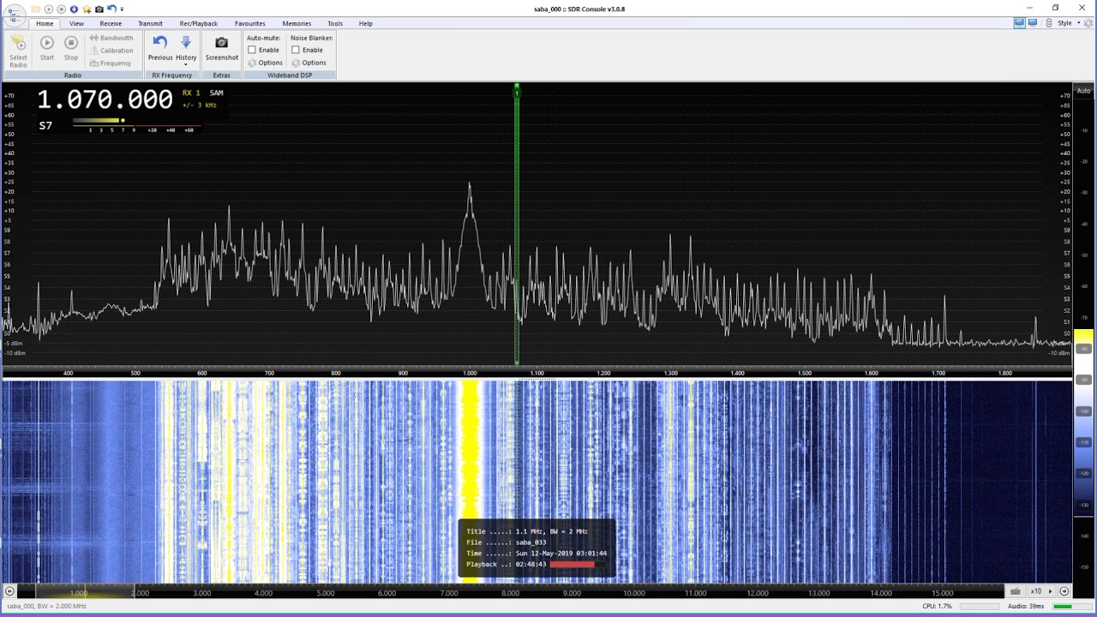Screen dimensions: 1097x617
Task: Click the Start radio play icon
Action: click(x=47, y=48)
